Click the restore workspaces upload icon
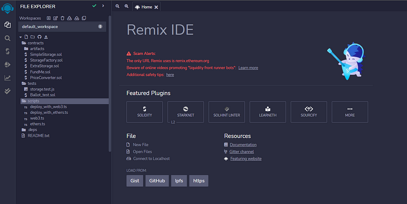Image resolution: width=407 pixels, height=204 pixels. (77, 18)
